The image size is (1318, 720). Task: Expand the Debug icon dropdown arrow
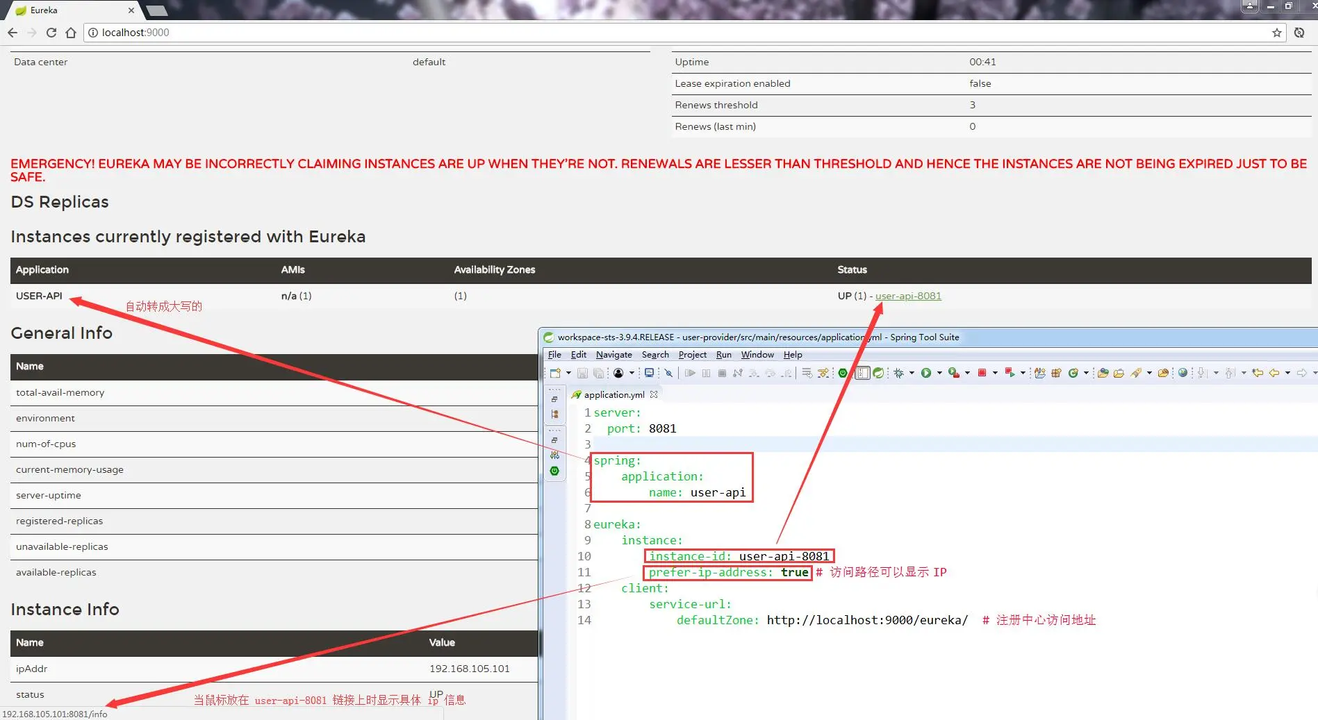912,373
